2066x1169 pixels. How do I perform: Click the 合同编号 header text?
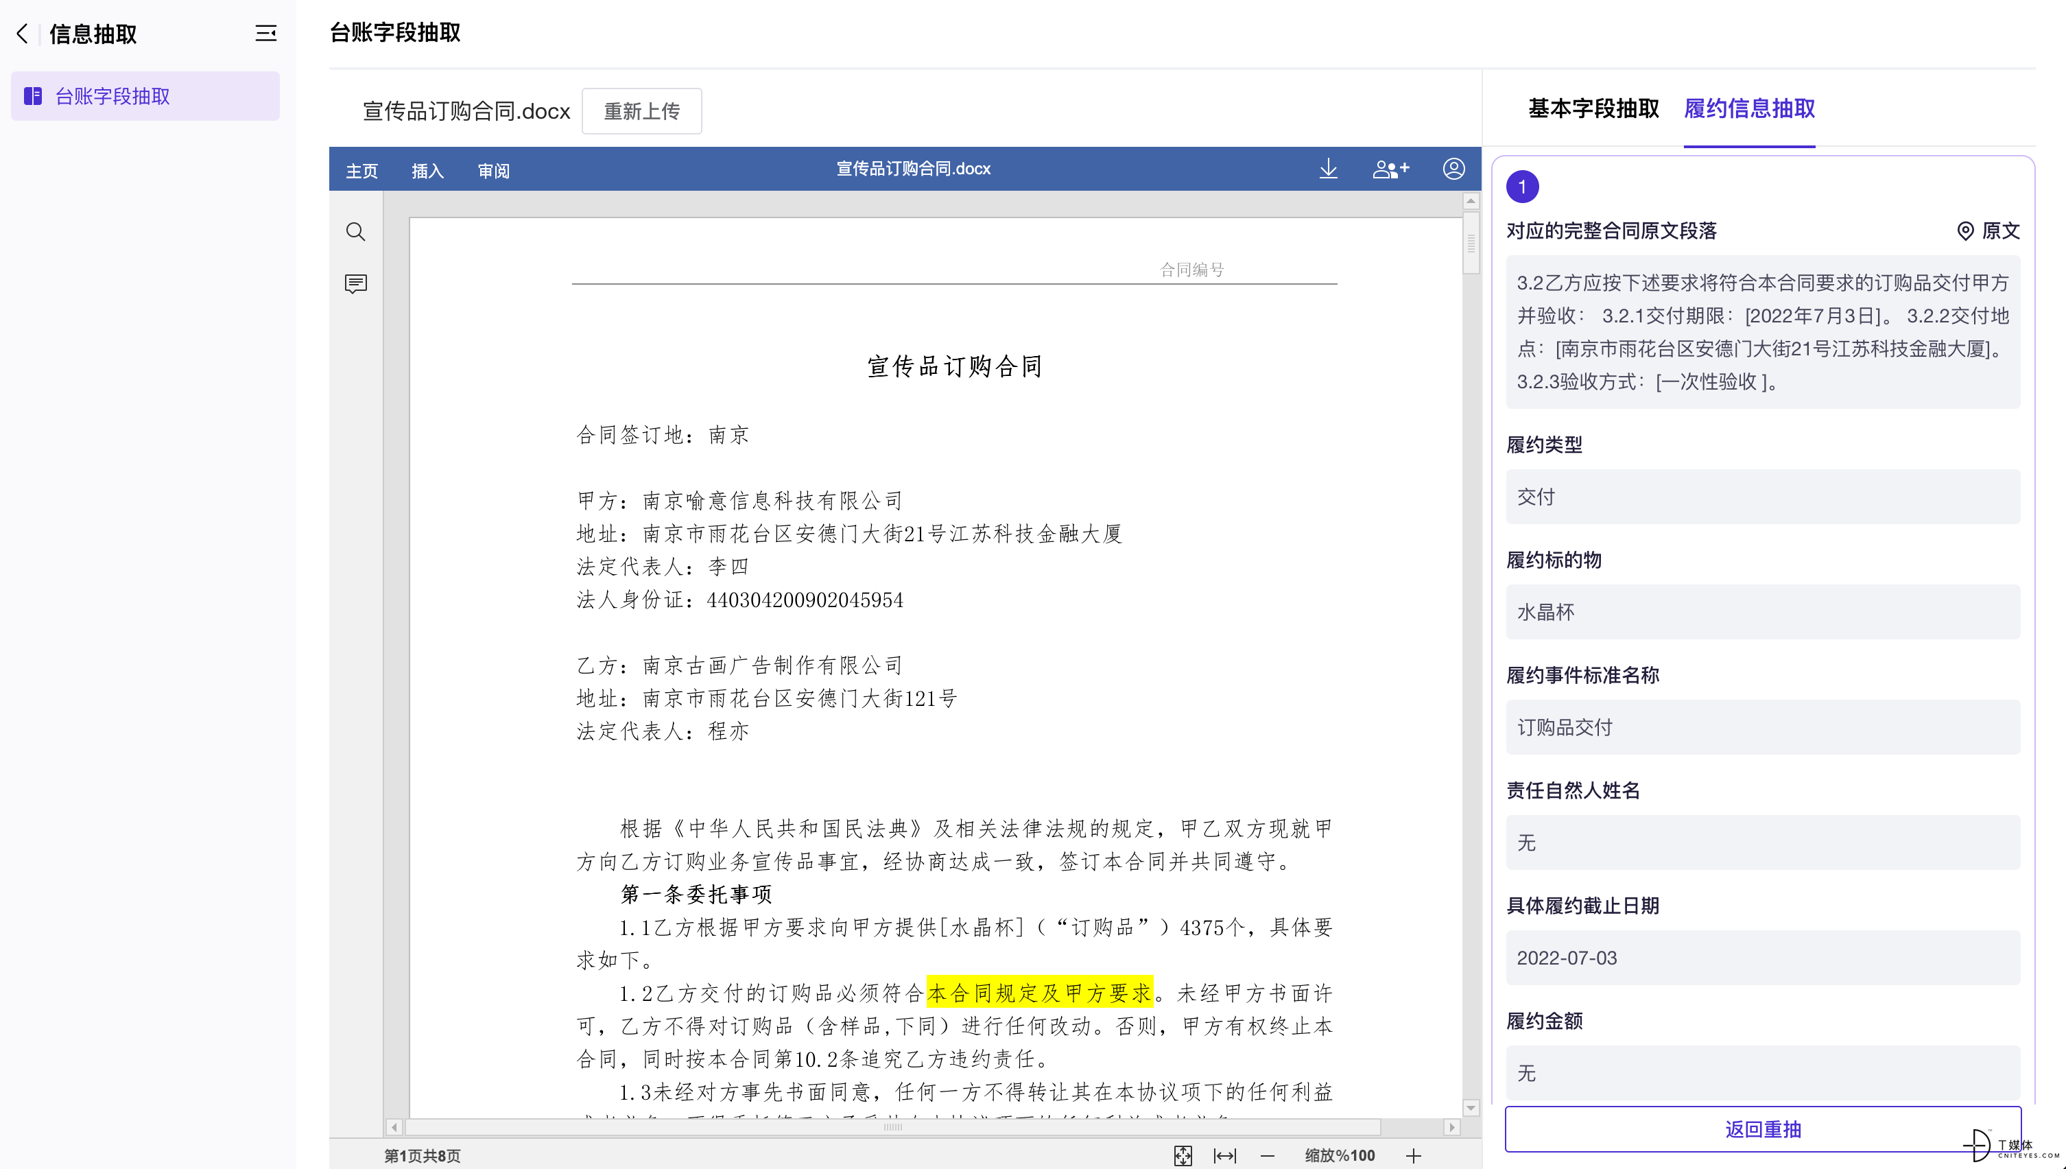1192,270
